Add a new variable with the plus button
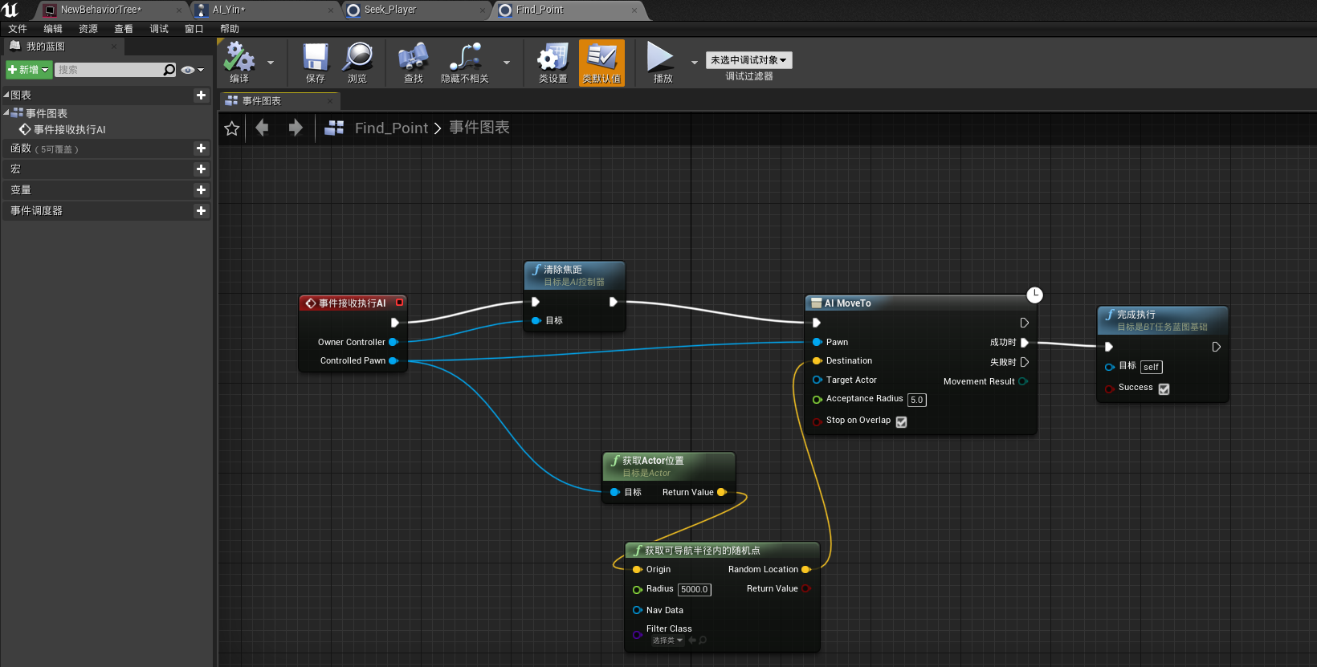 pyautogui.click(x=201, y=190)
